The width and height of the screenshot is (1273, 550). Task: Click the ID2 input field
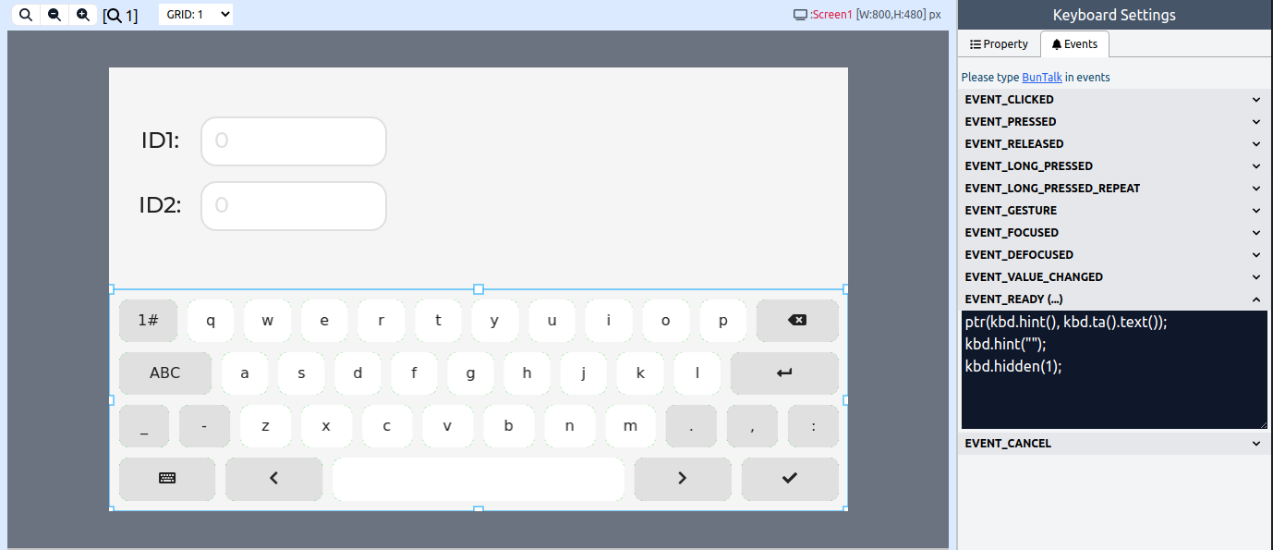(294, 206)
